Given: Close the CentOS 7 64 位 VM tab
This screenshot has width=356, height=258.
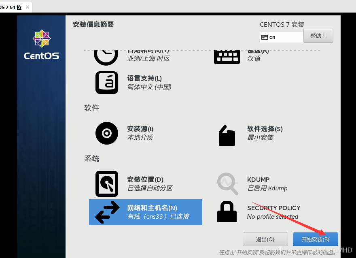Looking at the screenshot, I should coord(28,7).
